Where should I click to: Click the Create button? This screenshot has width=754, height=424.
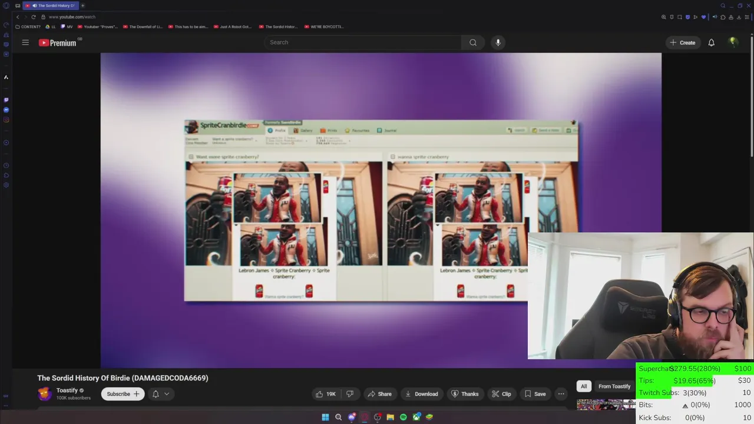point(682,42)
